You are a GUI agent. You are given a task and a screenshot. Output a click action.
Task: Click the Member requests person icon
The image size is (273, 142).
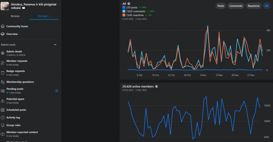[x=2, y=63]
